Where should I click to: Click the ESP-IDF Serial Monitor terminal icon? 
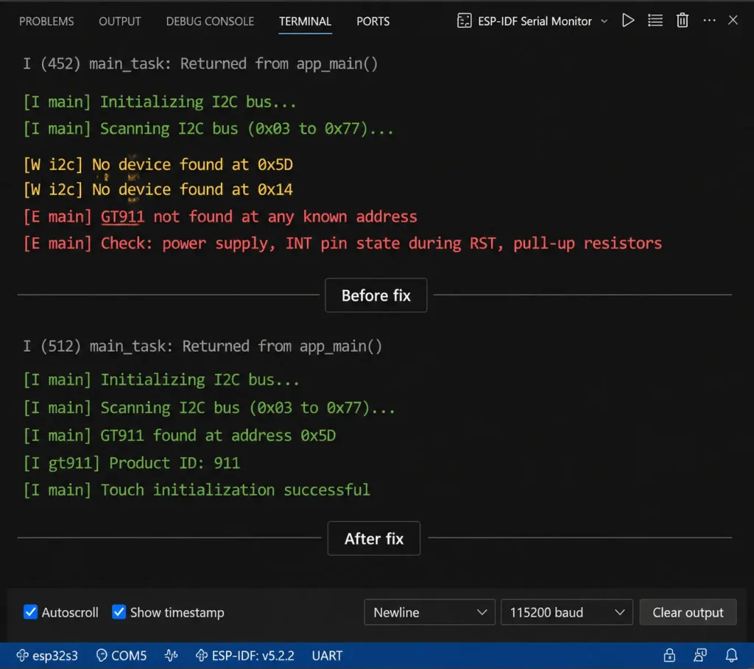pyautogui.click(x=464, y=21)
